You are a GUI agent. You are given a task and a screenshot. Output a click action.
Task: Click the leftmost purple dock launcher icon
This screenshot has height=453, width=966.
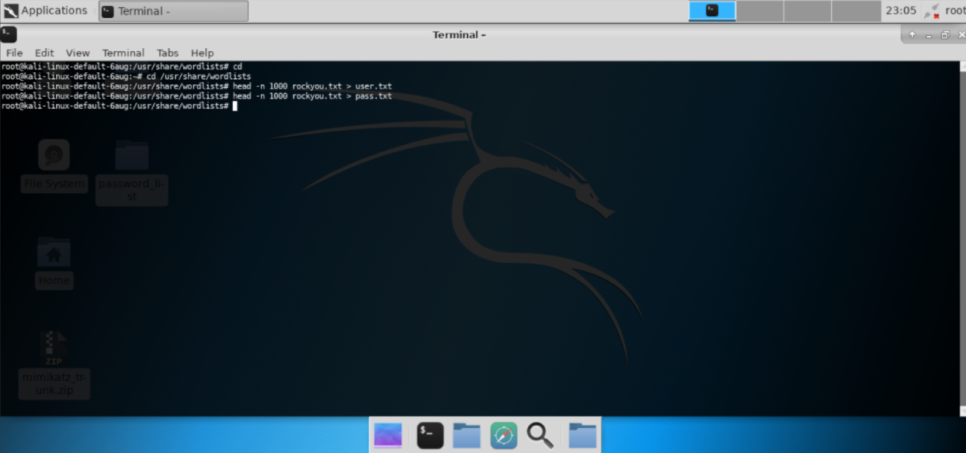388,435
